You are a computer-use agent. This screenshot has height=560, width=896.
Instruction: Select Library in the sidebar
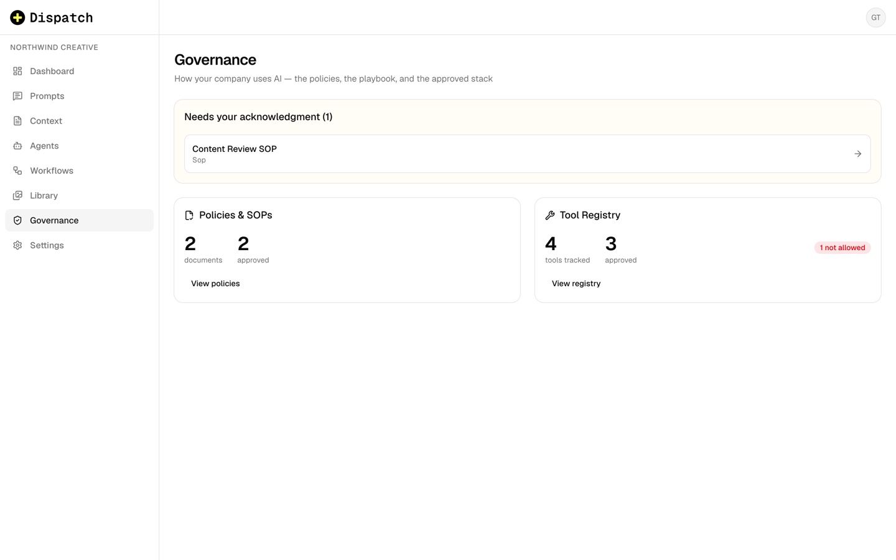coord(79,195)
